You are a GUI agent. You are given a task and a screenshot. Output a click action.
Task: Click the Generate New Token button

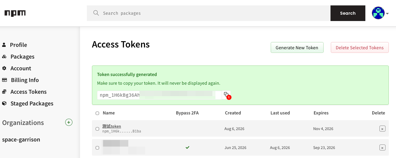point(297,47)
